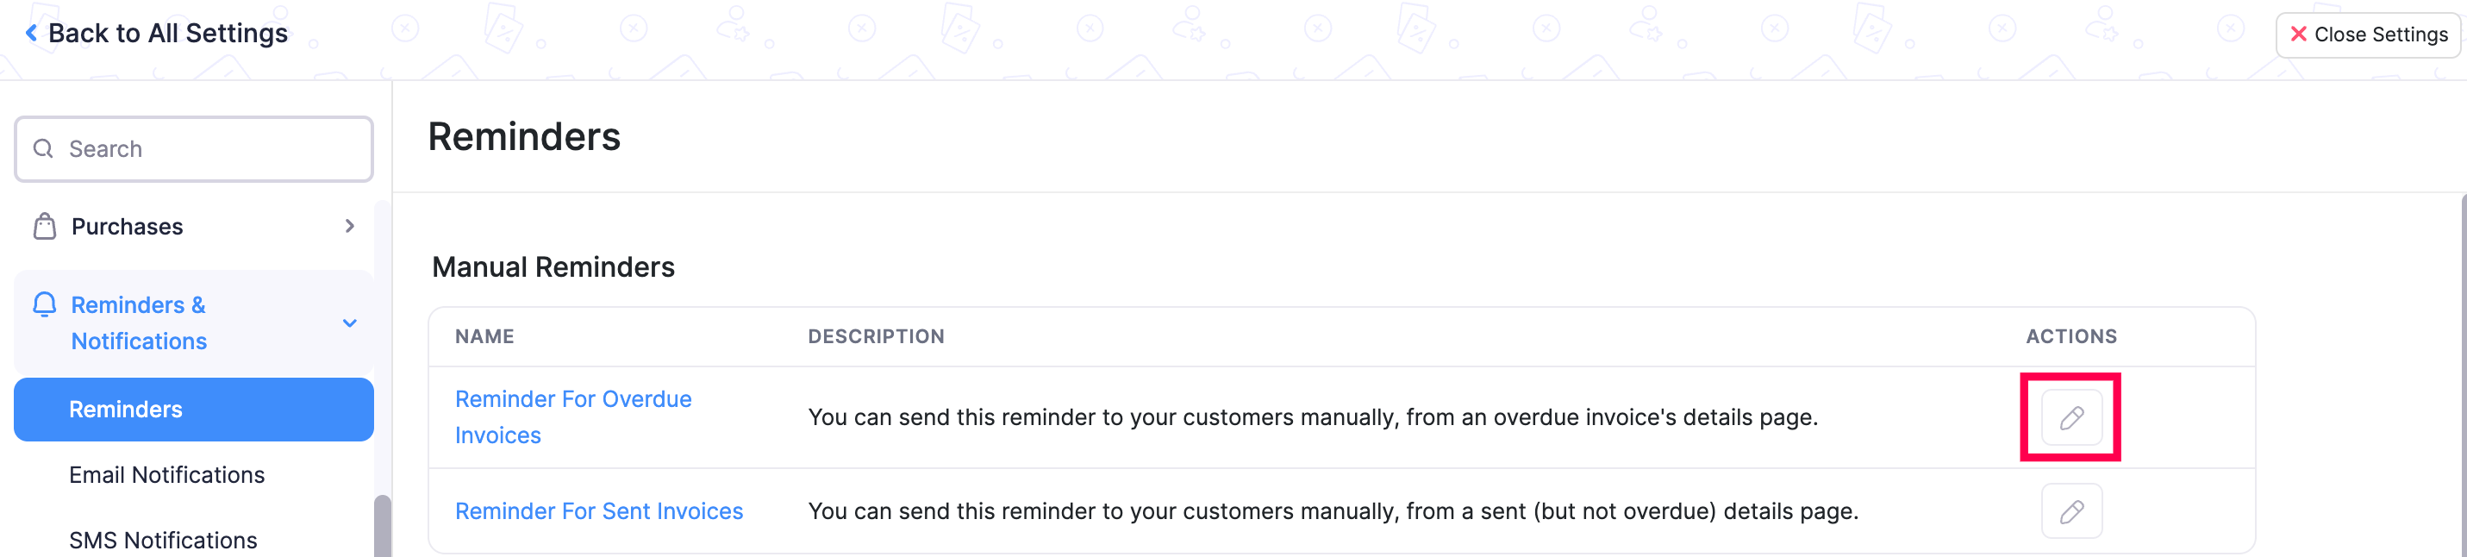Open the Reminder For Sent Invoices link

pyautogui.click(x=598, y=511)
